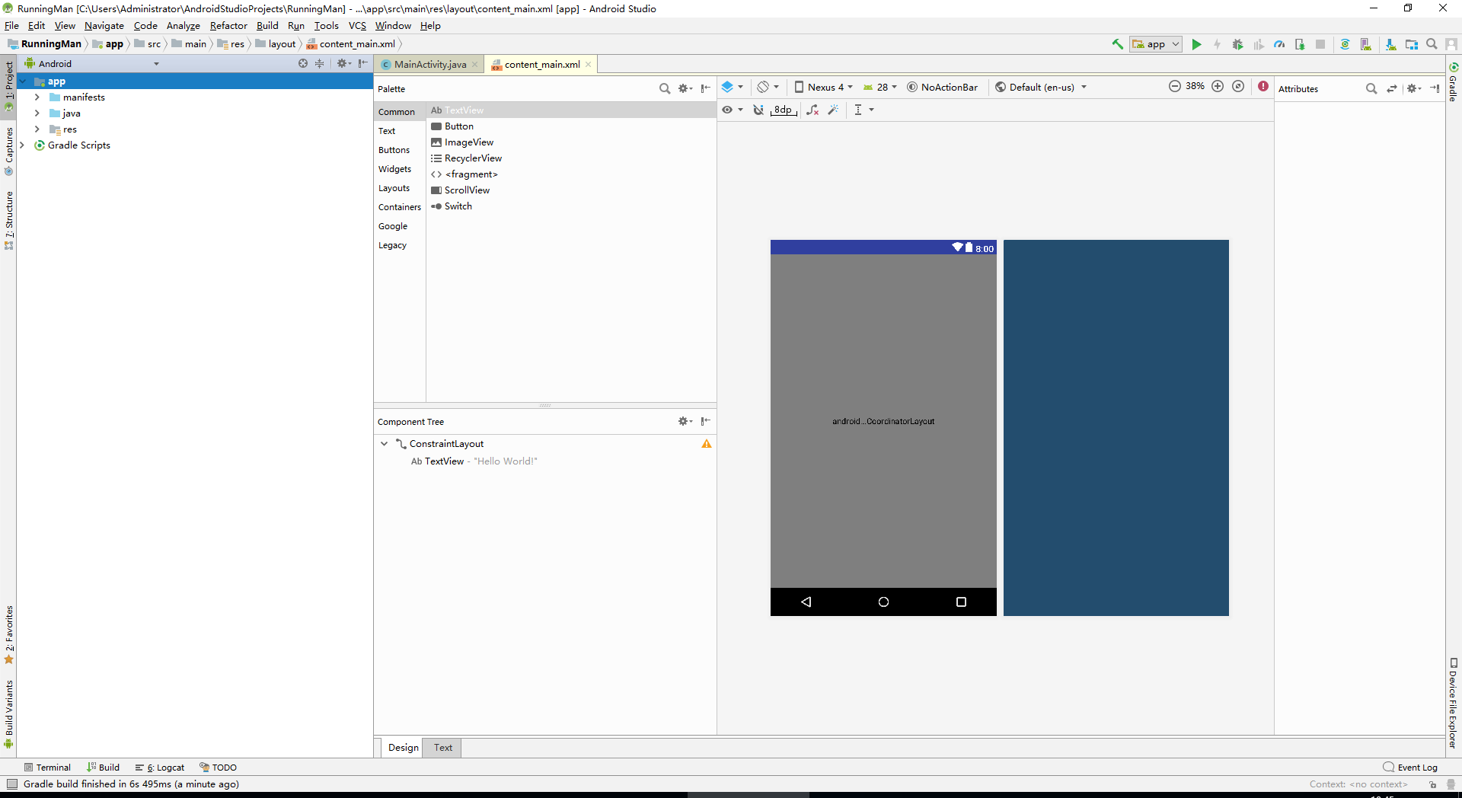Screen dimensions: 1462x798
Task: Click Clear All Constraints icon
Action: coord(812,110)
